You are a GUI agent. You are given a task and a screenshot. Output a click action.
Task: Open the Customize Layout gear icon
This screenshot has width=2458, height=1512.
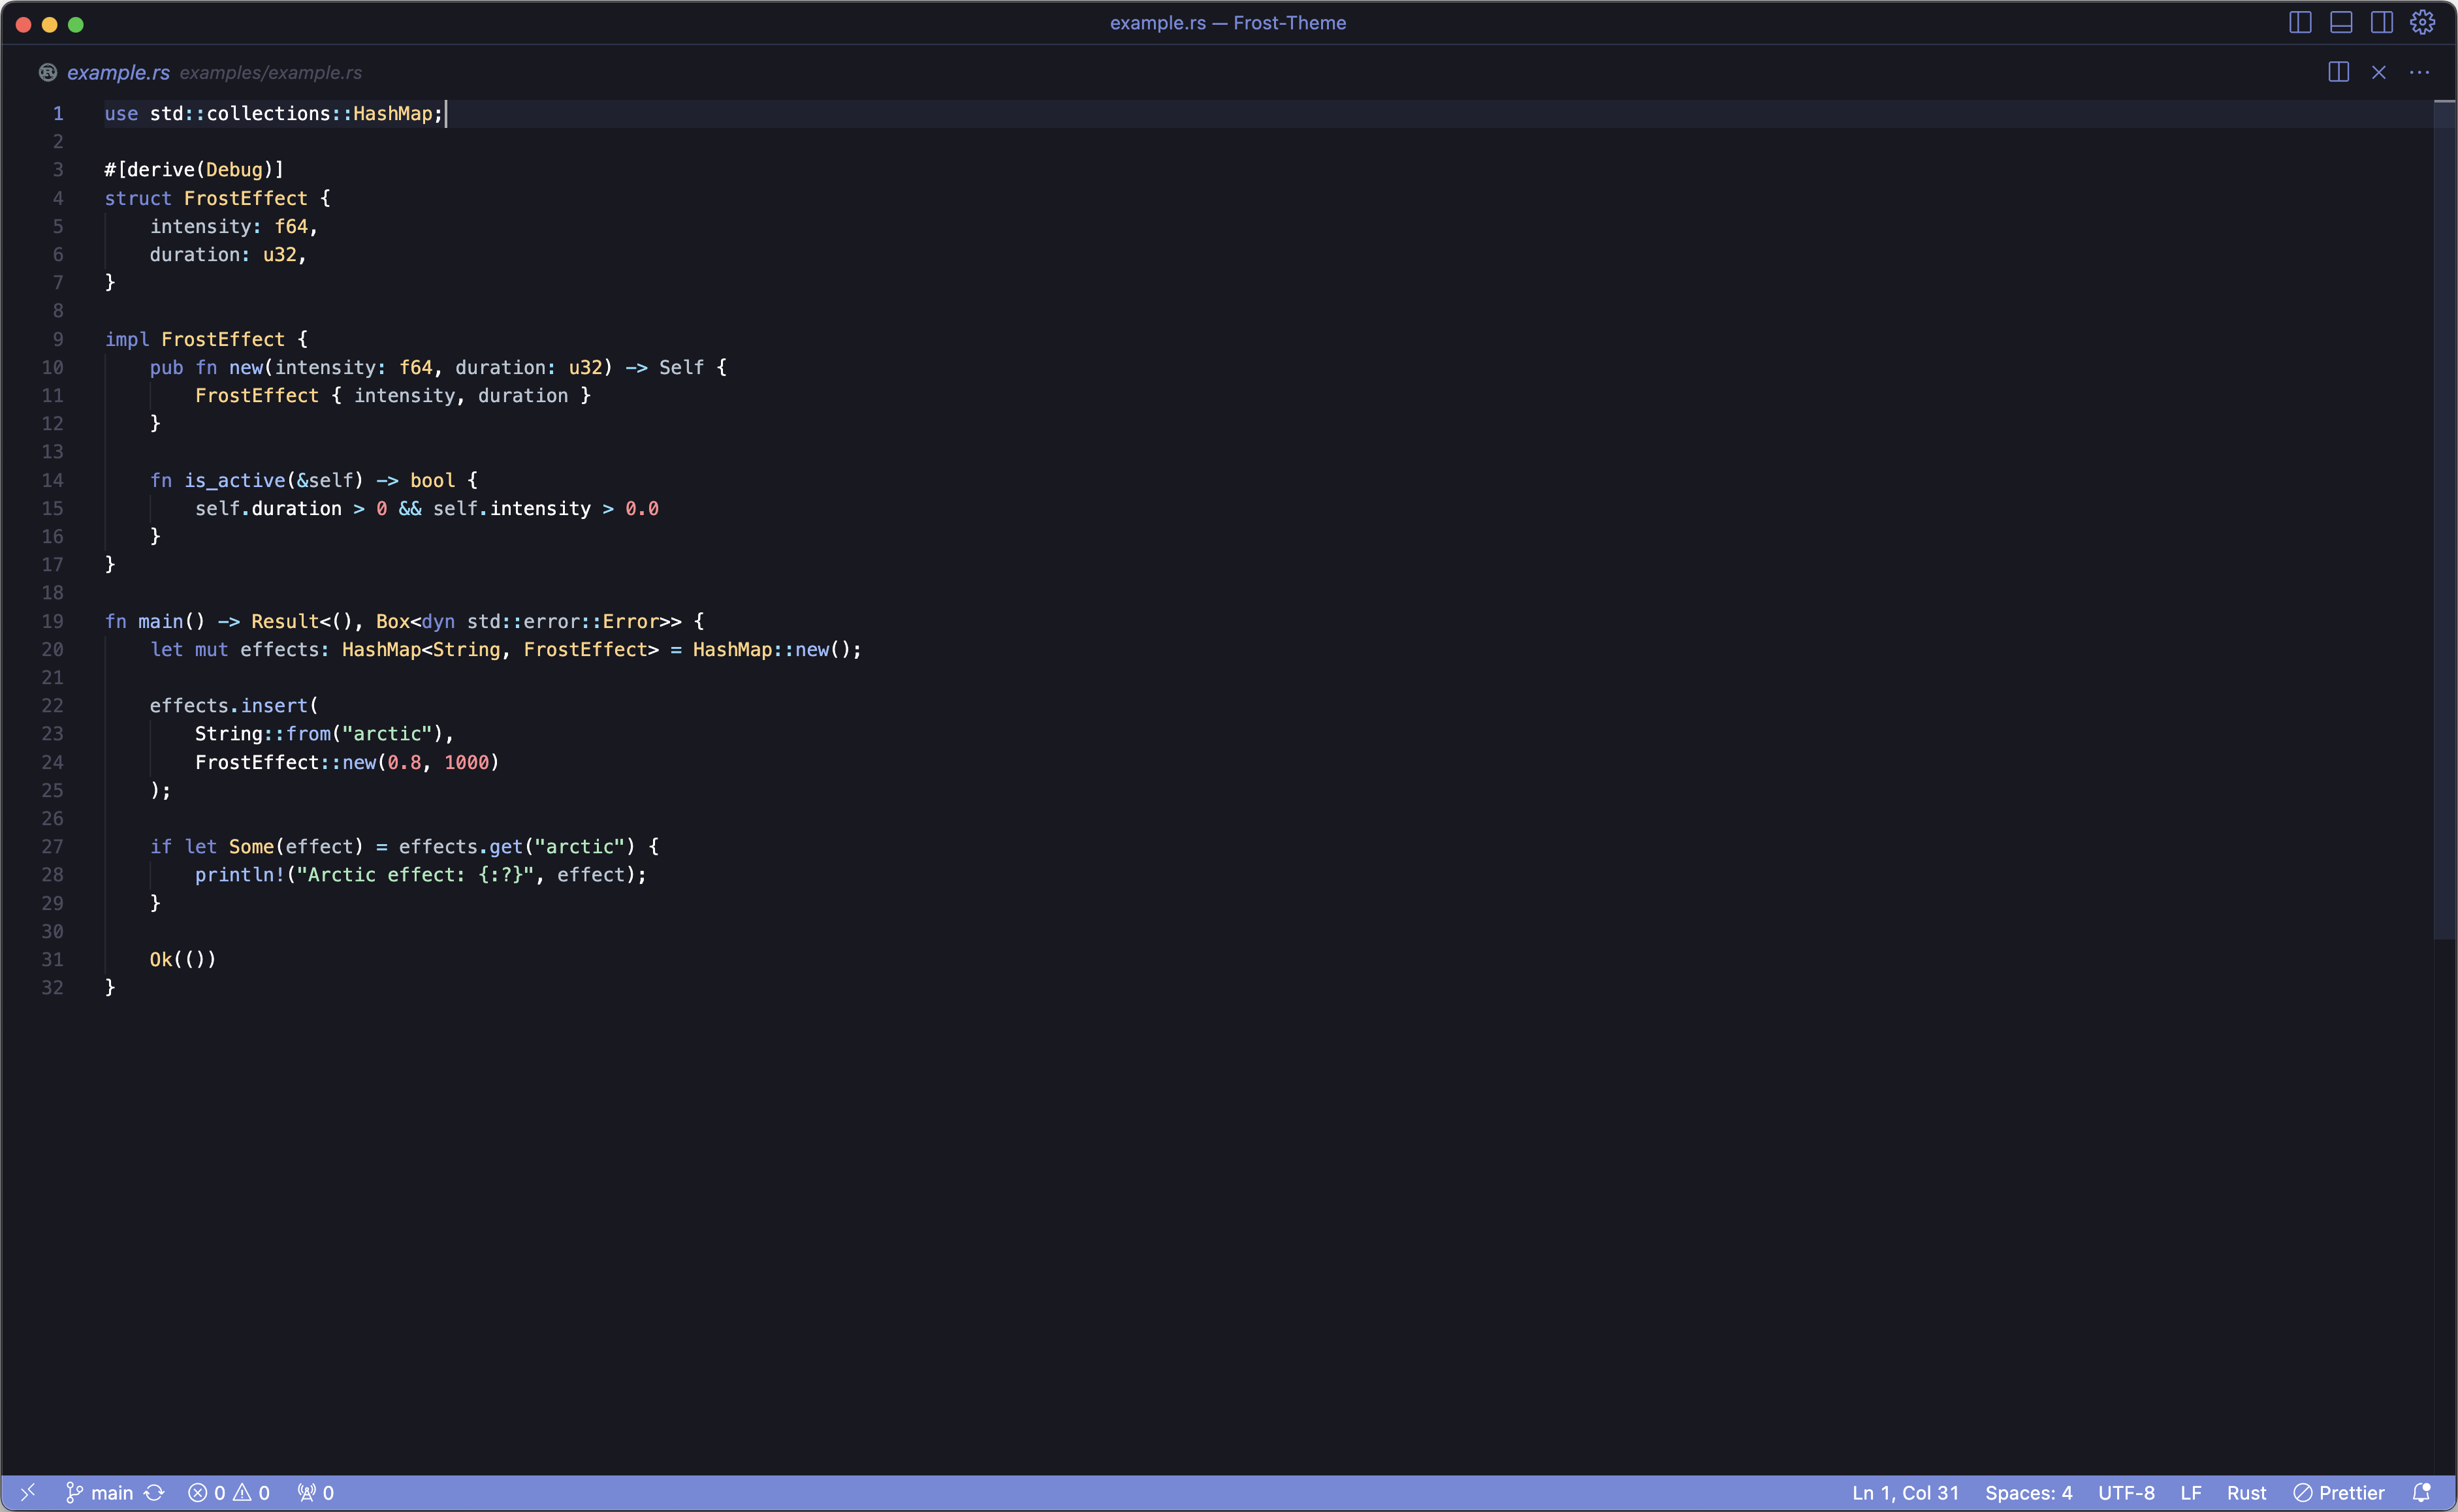2422,22
